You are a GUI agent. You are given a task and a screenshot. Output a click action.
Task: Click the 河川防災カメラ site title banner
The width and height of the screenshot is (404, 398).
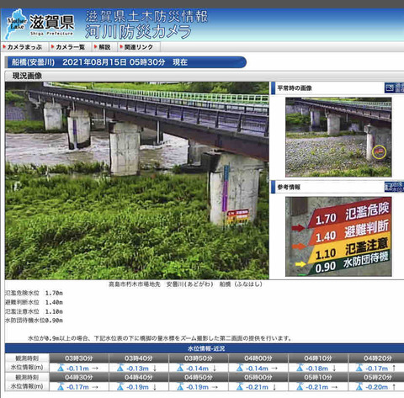pos(138,32)
